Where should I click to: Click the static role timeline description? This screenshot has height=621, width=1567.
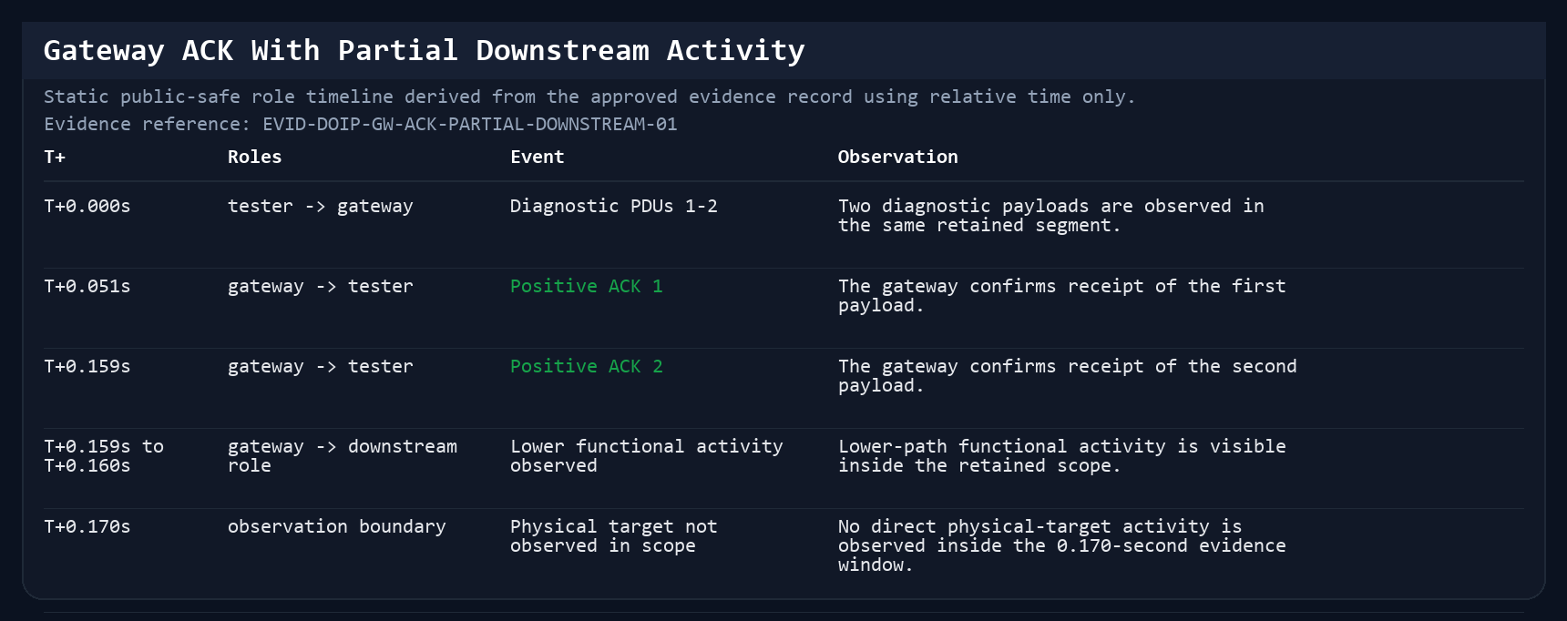click(x=589, y=97)
